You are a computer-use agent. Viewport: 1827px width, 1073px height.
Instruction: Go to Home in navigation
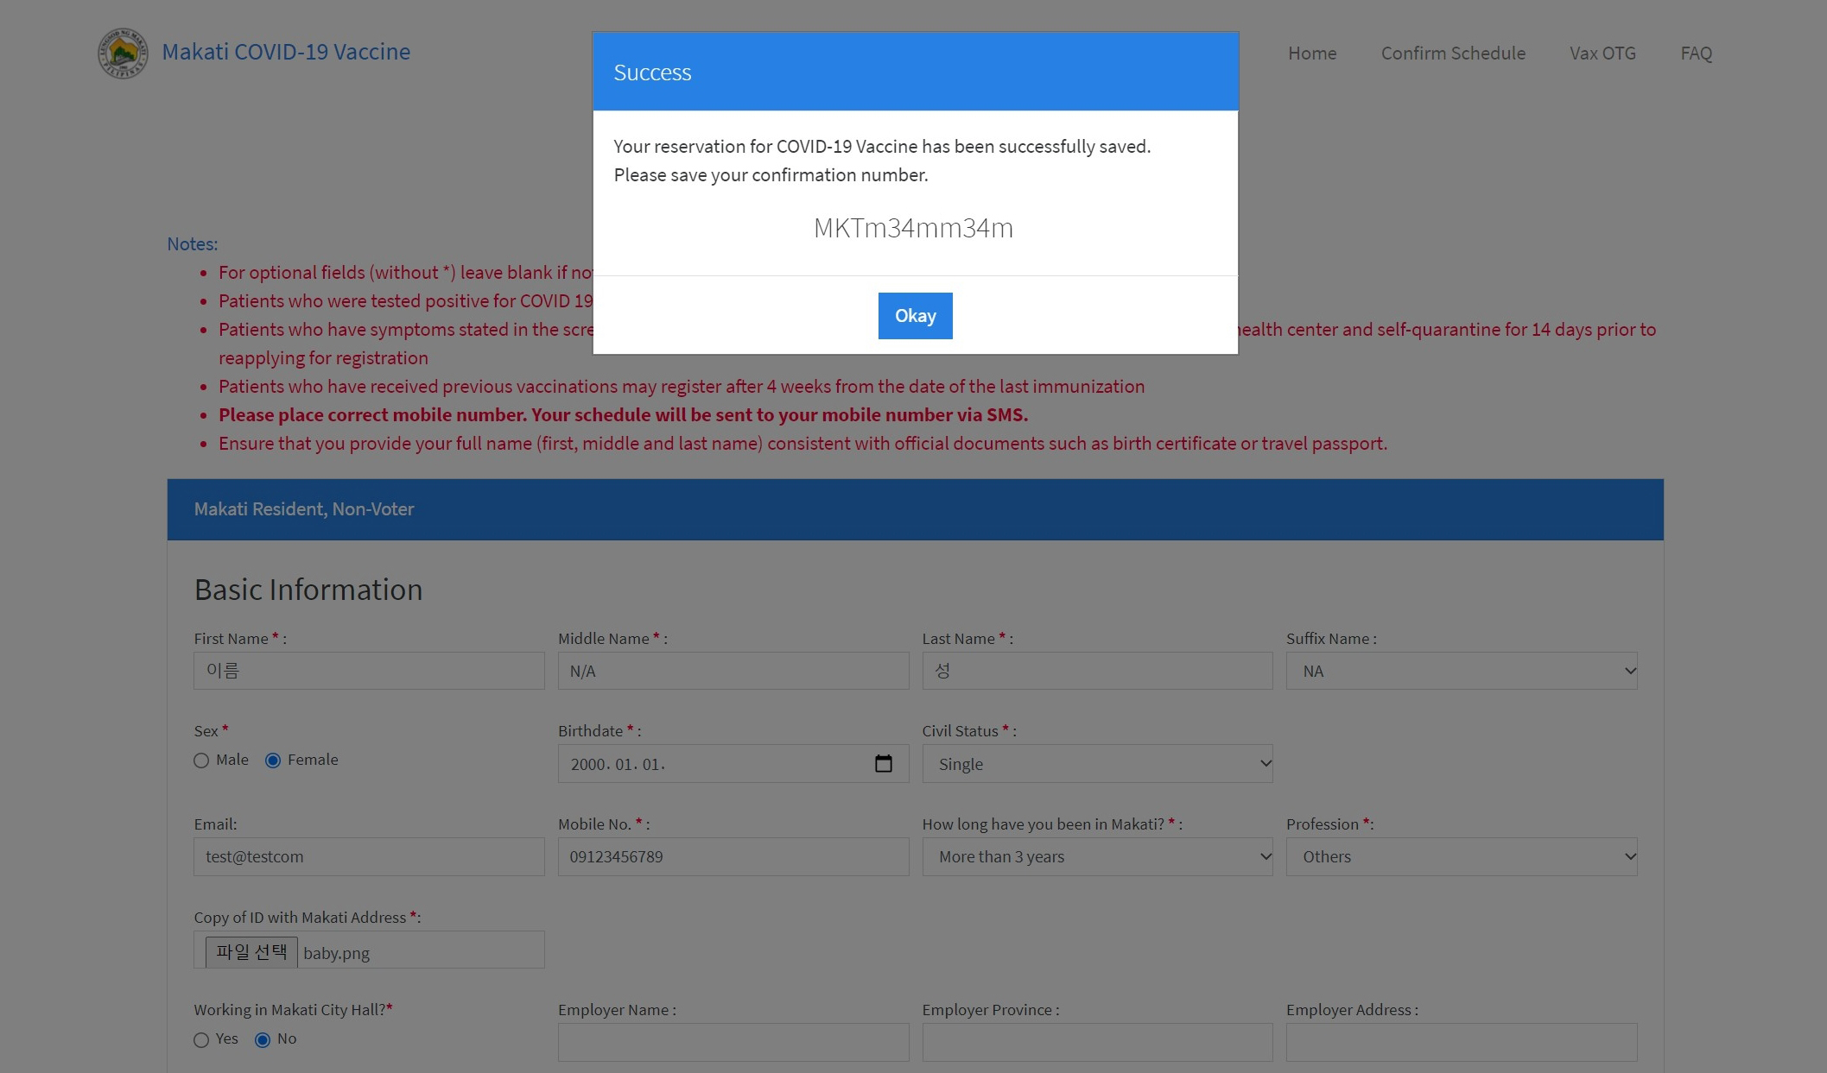pyautogui.click(x=1311, y=54)
